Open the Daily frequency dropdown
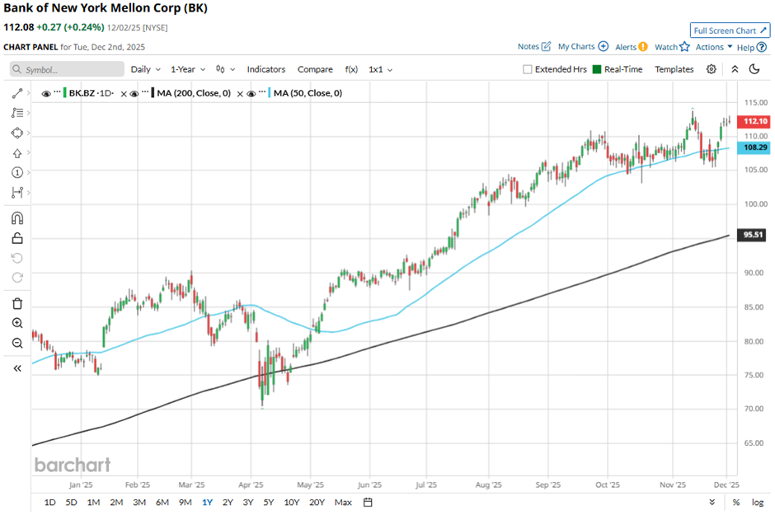This screenshot has width=775, height=515. click(x=145, y=69)
